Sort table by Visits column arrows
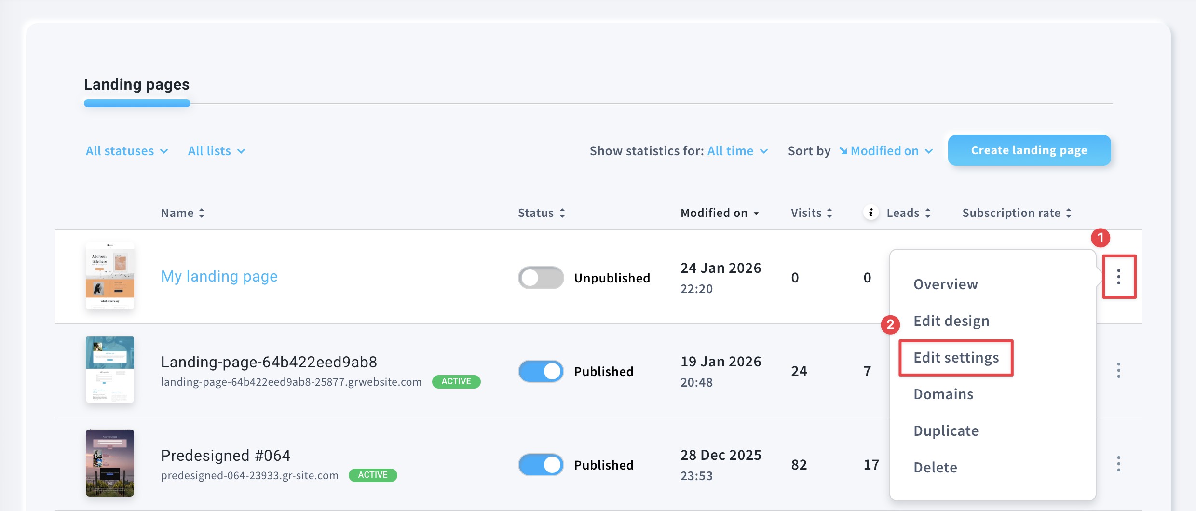Screen dimensions: 1196x511 (829, 213)
